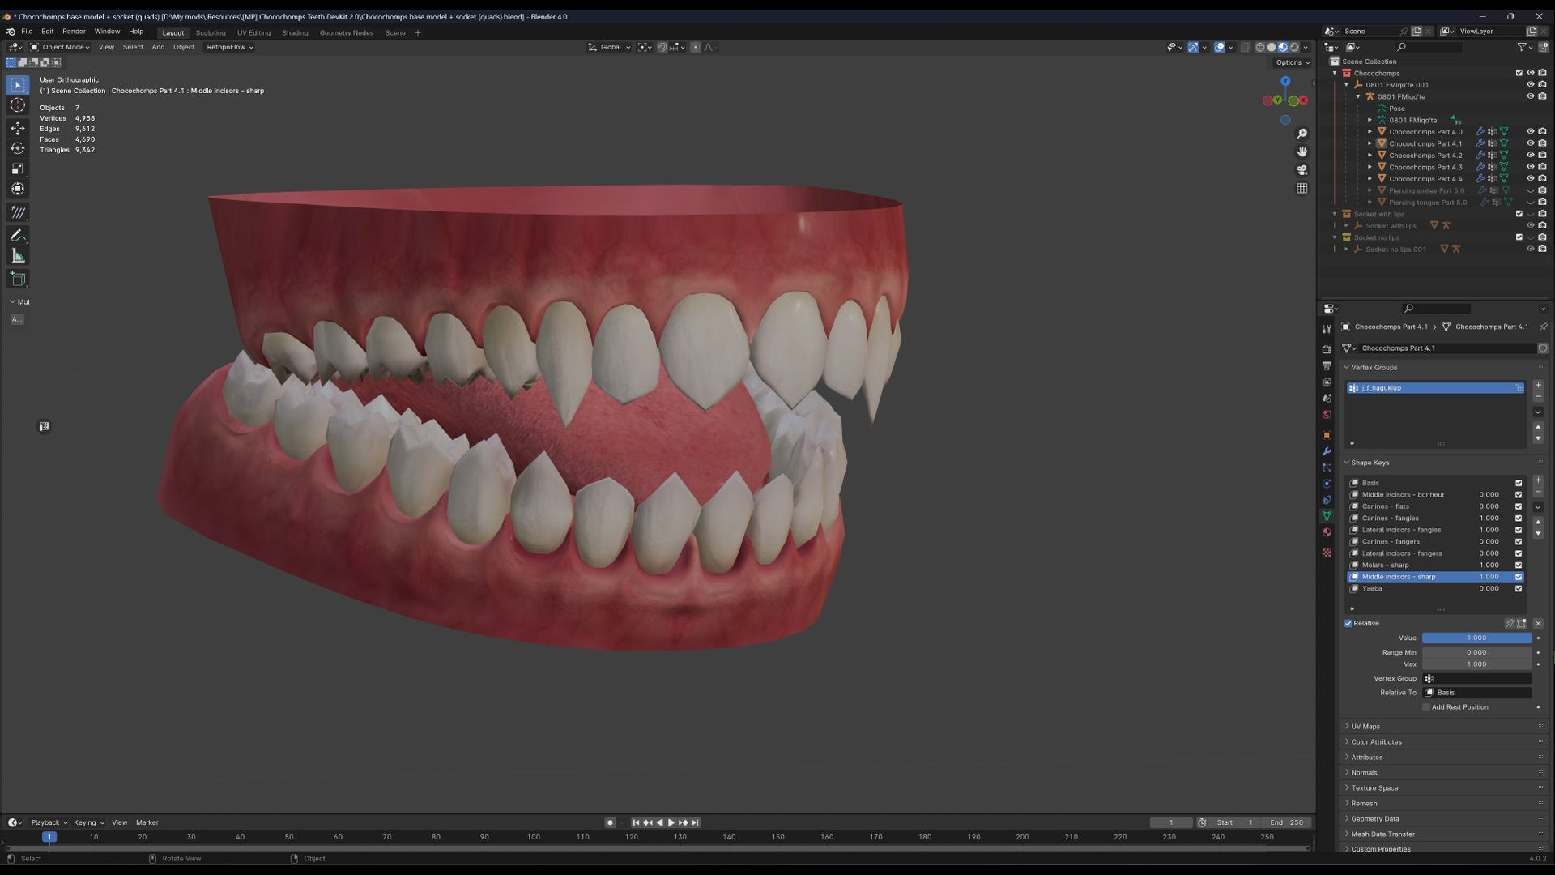
Task: Switch to Geometry Nodes workspace tab
Action: [347, 33]
